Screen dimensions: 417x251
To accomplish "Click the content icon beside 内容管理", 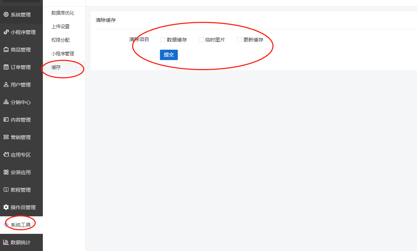I will point(6,120).
